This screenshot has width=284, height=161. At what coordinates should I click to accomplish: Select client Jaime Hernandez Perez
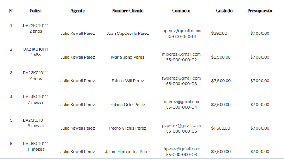(128, 152)
